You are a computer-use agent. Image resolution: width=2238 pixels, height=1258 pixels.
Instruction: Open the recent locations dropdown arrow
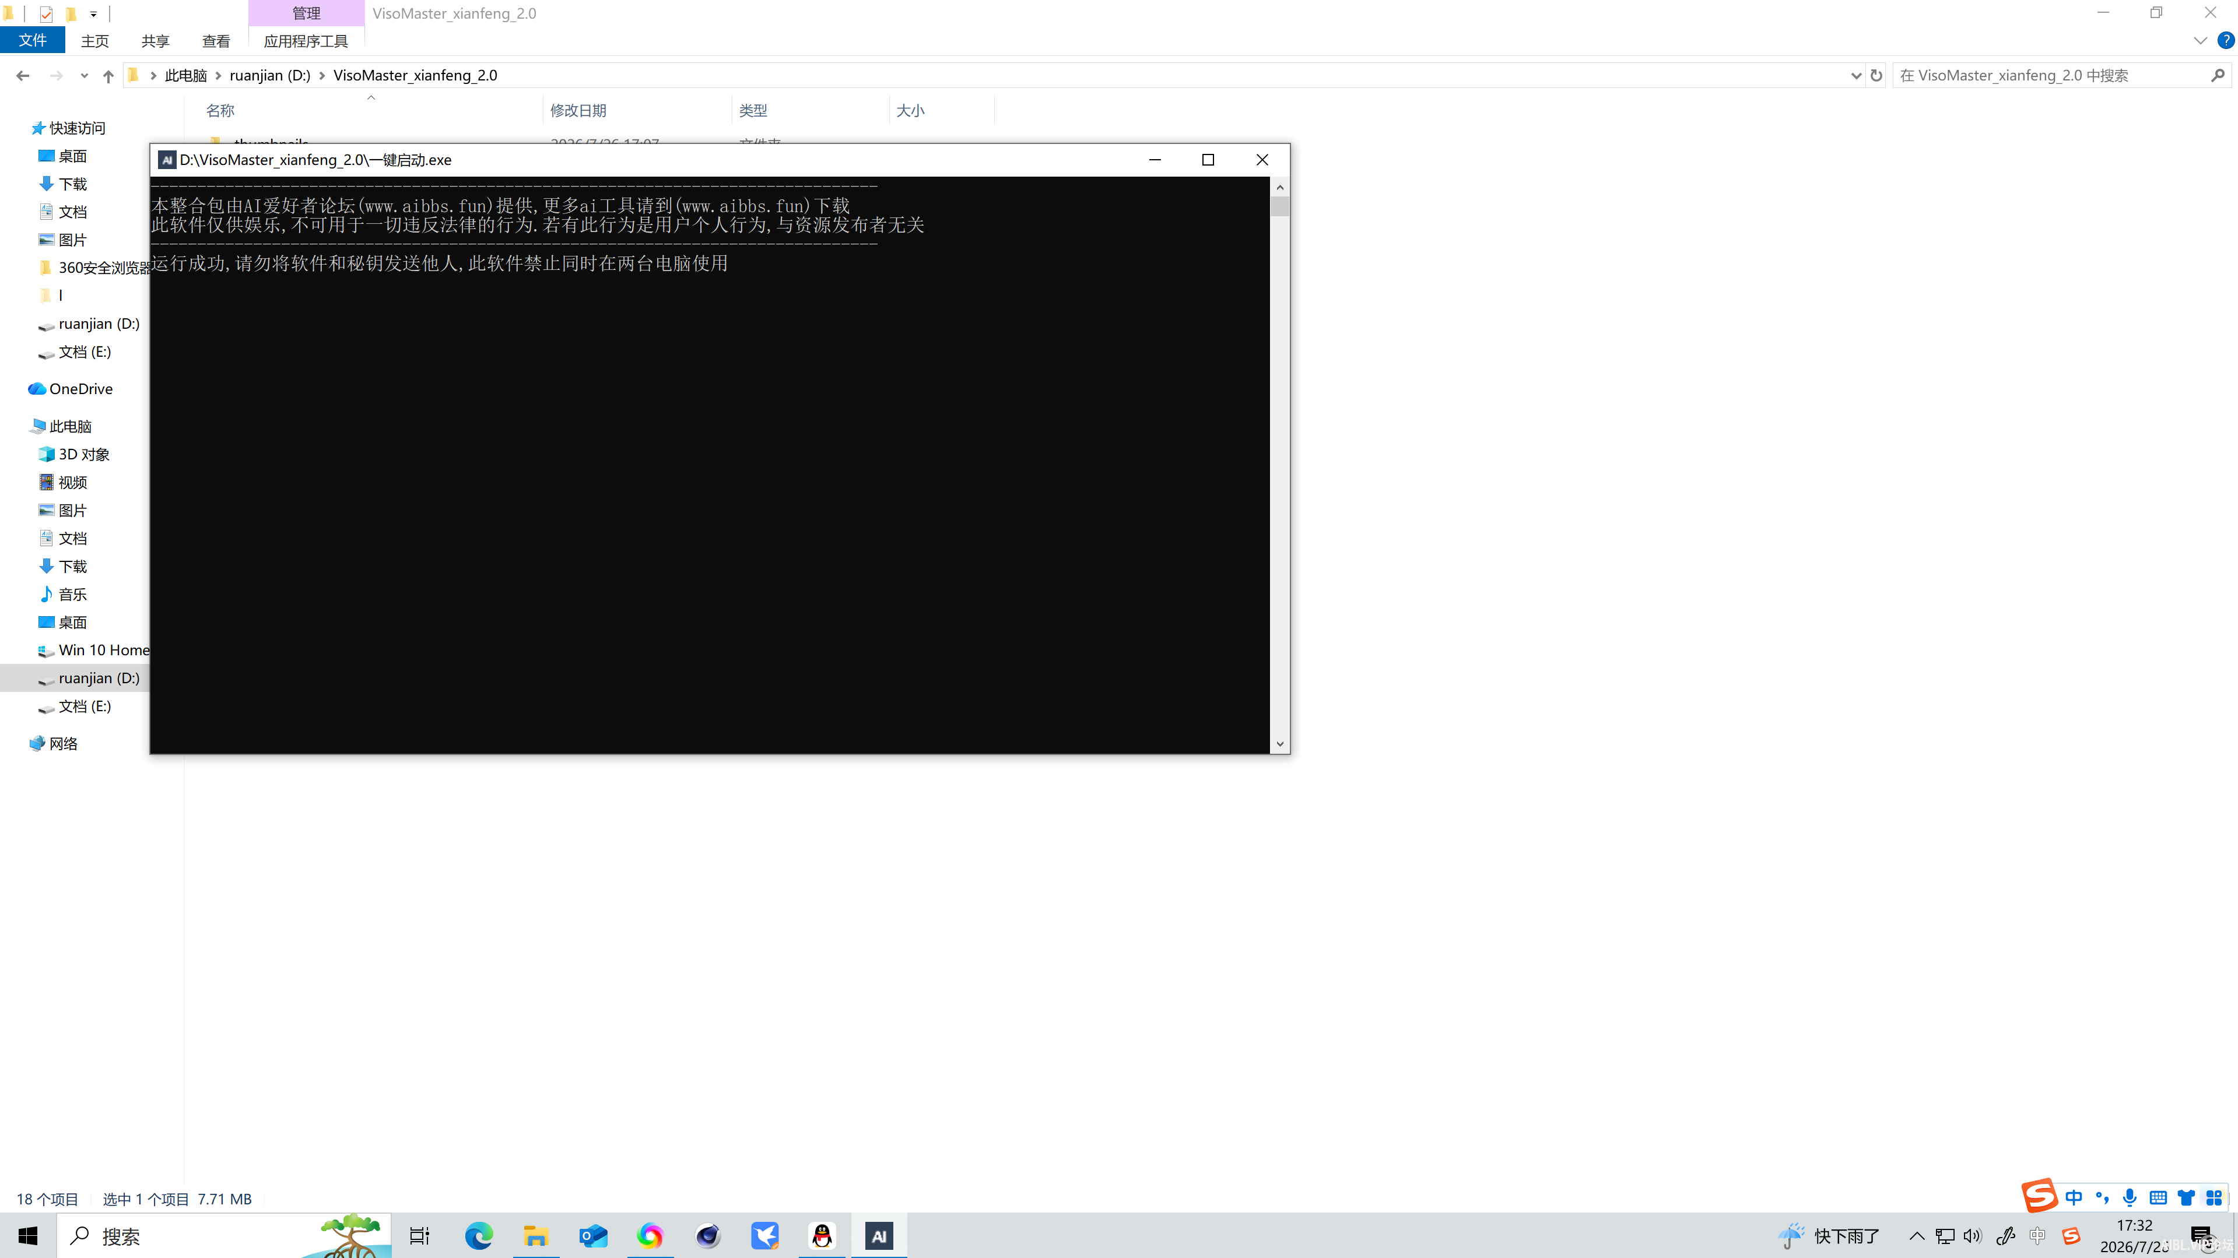(83, 76)
